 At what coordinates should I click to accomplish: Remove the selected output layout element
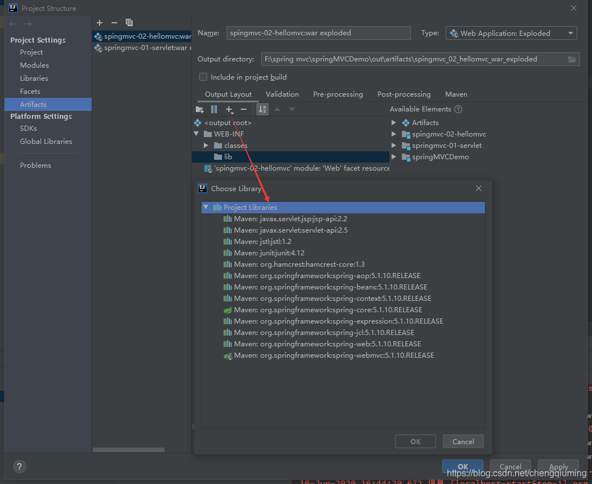[244, 109]
